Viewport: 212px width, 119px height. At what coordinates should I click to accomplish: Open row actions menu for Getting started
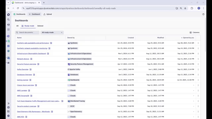point(198,80)
